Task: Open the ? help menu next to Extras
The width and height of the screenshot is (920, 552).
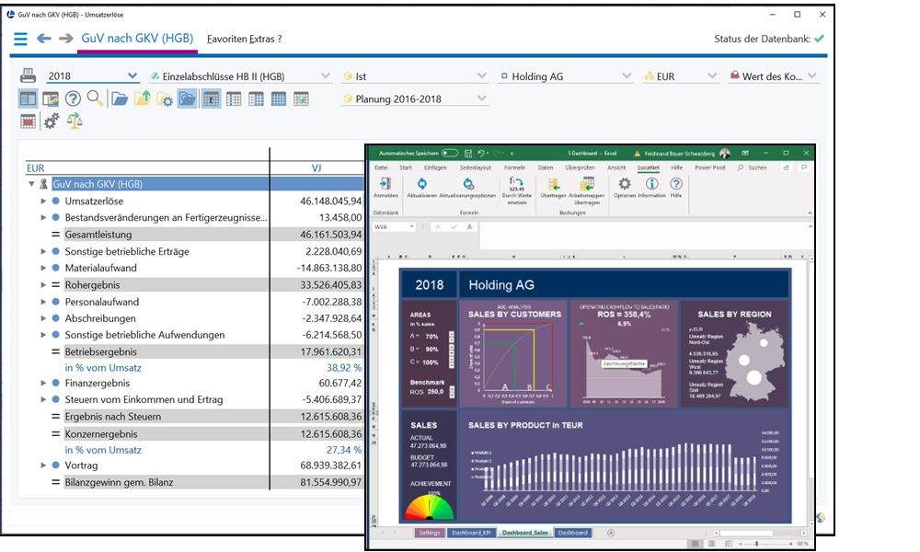Action: coord(280,39)
